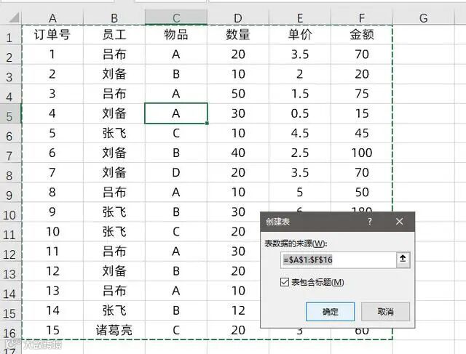This screenshot has height=354, width=466.
Task: Click the 取消 button
Action: (385, 312)
